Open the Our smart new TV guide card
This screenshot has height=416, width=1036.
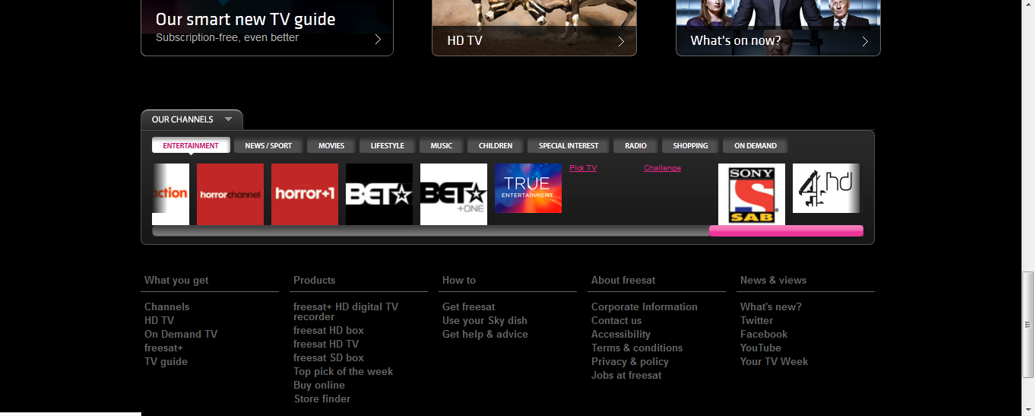(267, 27)
